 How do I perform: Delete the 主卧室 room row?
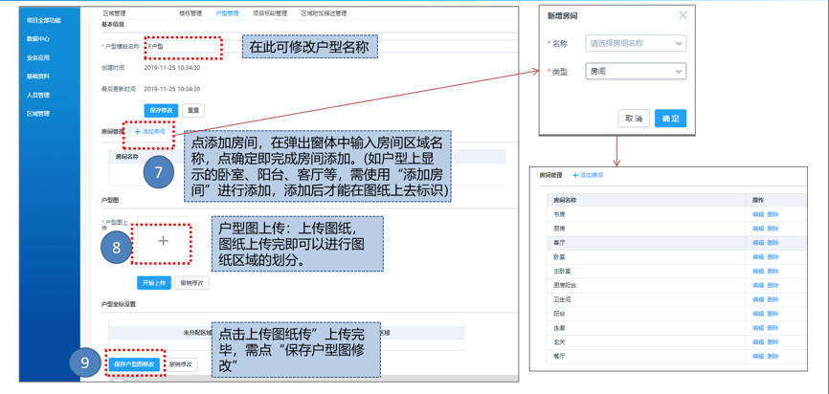(x=773, y=271)
